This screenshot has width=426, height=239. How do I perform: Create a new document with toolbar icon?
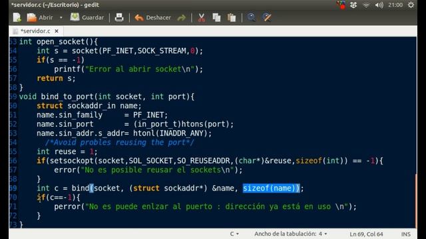[17, 18]
